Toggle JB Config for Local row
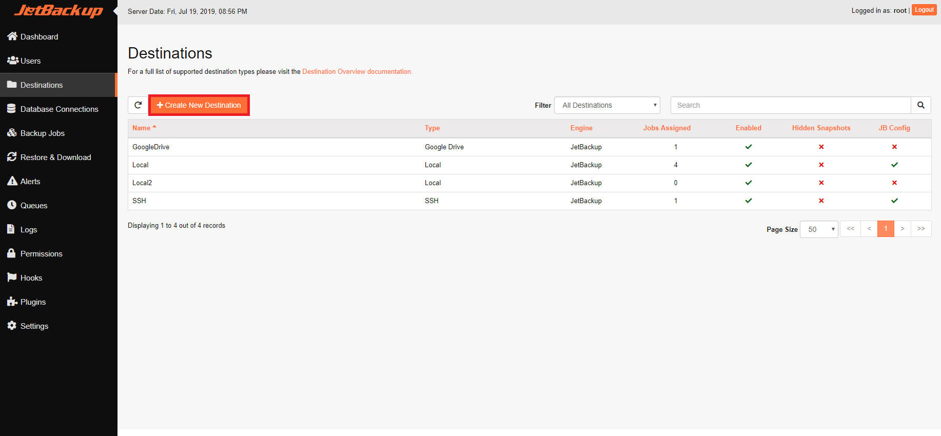This screenshot has height=436, width=941. click(x=894, y=165)
